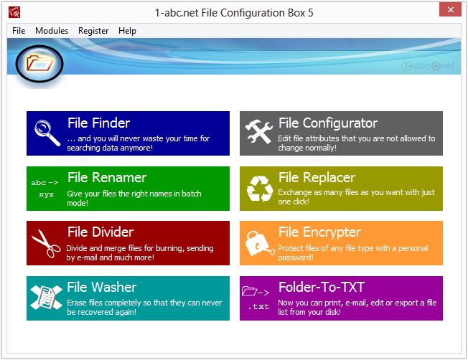This screenshot has height=360, width=468.
Task: Select the File Washer title text
Action: [x=101, y=287]
